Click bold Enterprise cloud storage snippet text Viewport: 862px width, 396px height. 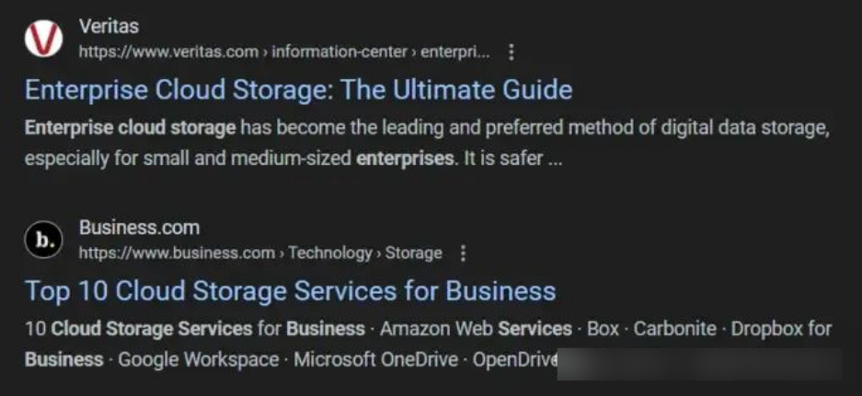tap(131, 128)
